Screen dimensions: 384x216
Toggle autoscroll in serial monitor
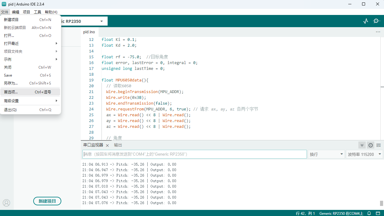pyautogui.click(x=362, y=145)
